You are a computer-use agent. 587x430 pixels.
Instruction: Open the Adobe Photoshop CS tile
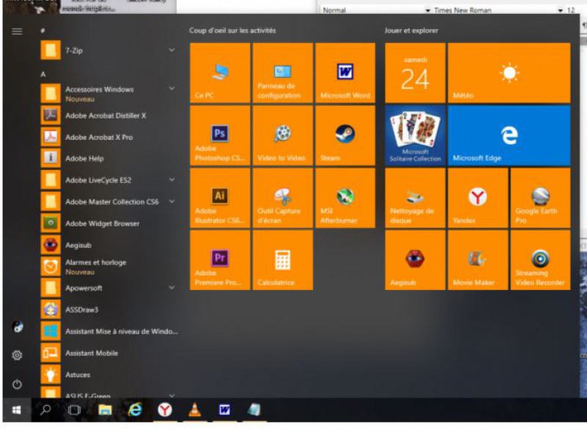pyautogui.click(x=219, y=135)
